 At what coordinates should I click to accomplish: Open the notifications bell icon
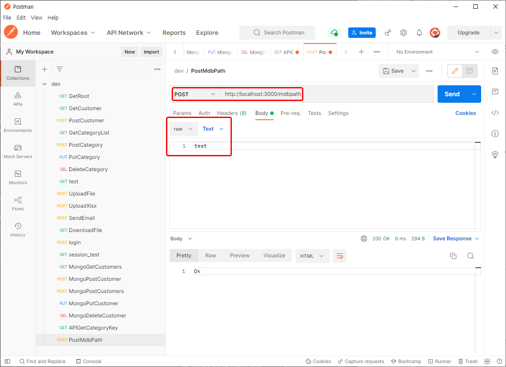(x=419, y=33)
